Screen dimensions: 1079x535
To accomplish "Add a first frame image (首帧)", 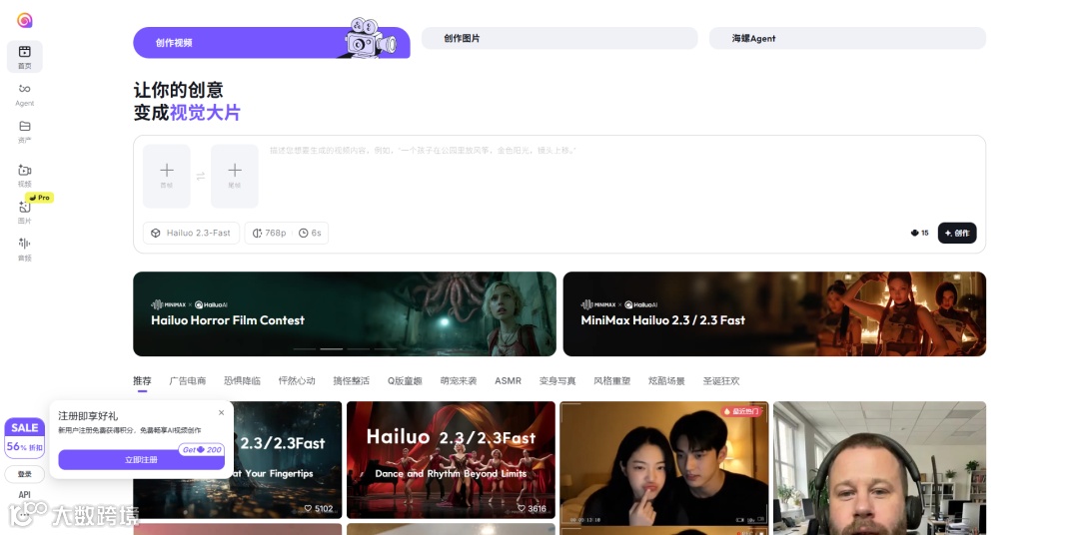I will coord(167,176).
